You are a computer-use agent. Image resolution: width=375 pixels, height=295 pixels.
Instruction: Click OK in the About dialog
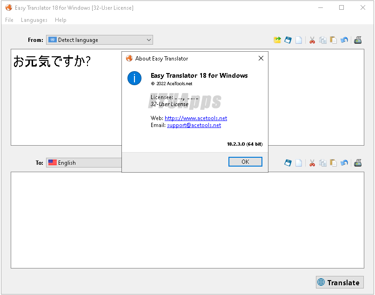pyautogui.click(x=245, y=162)
